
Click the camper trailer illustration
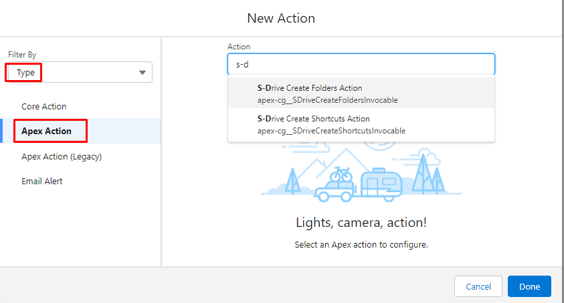point(382,183)
